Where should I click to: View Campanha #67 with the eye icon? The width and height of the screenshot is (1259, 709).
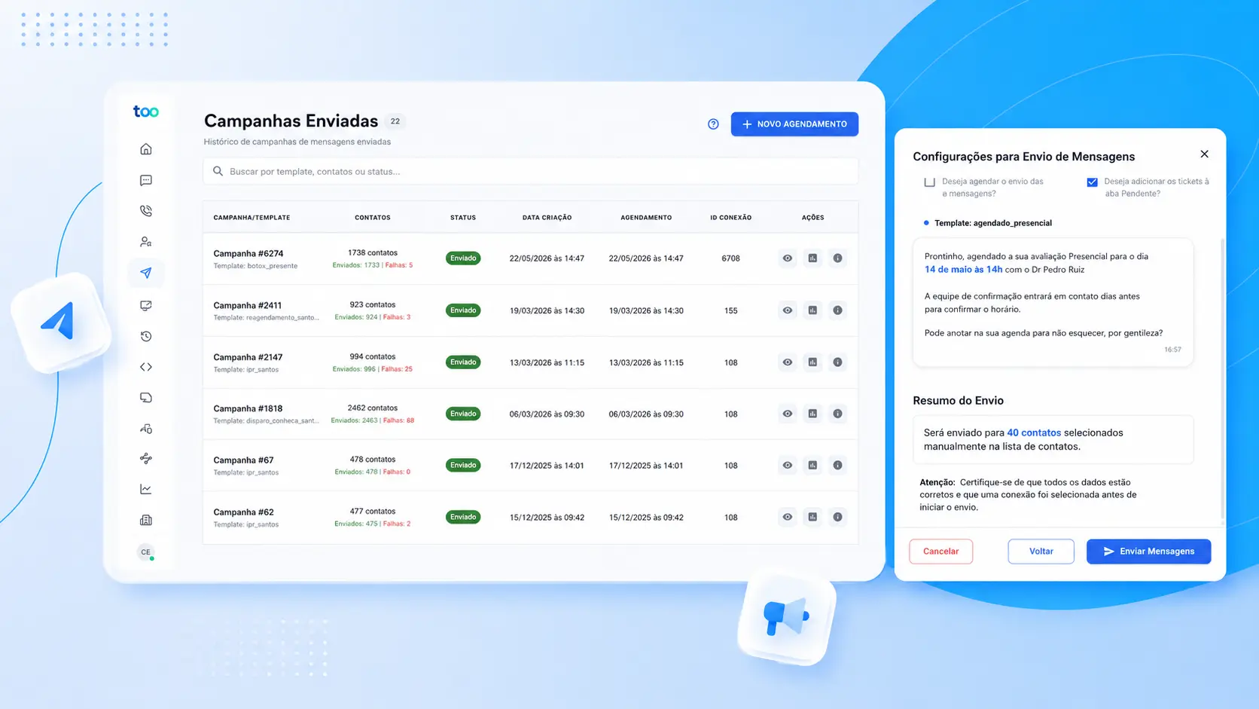788,466
